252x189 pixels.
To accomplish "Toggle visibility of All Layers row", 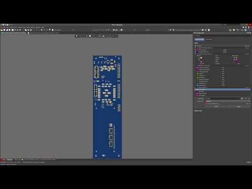I will [195, 46].
